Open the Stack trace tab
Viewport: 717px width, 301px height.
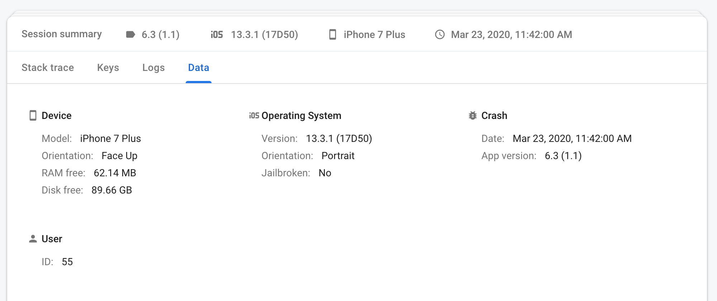tap(48, 67)
